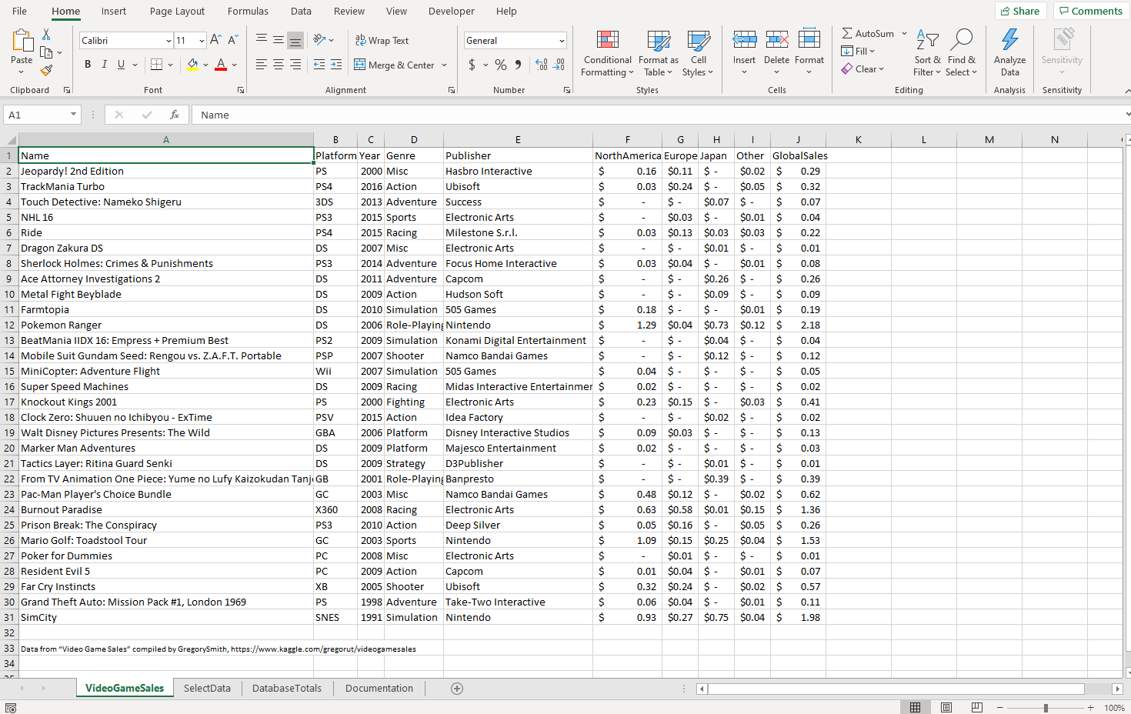
Task: Toggle Align Right
Action: [295, 65]
